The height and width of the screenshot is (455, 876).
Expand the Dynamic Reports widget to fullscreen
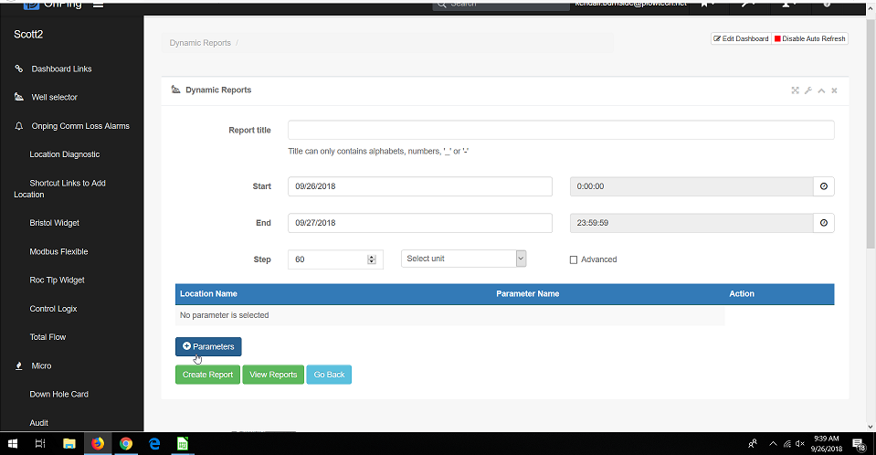(795, 90)
